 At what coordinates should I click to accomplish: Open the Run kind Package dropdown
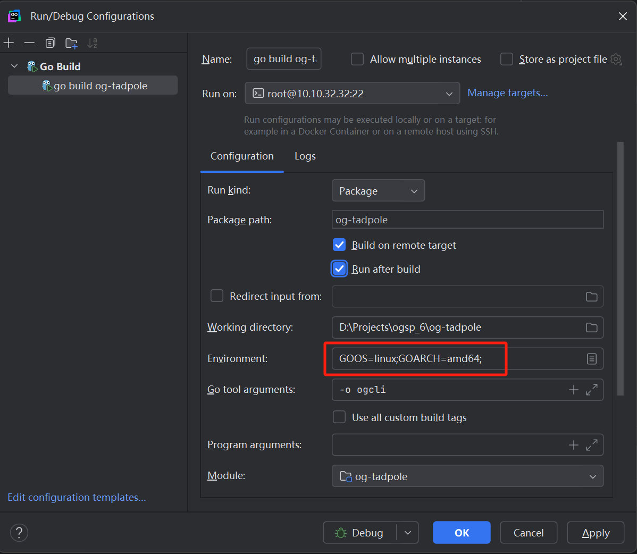pos(378,191)
